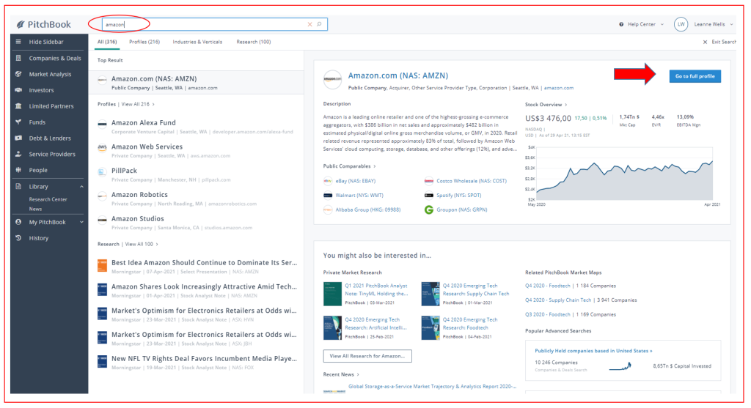Viewport: 751px width, 408px height.
Task: Click the My PitchBook profile icon
Action: 18,222
